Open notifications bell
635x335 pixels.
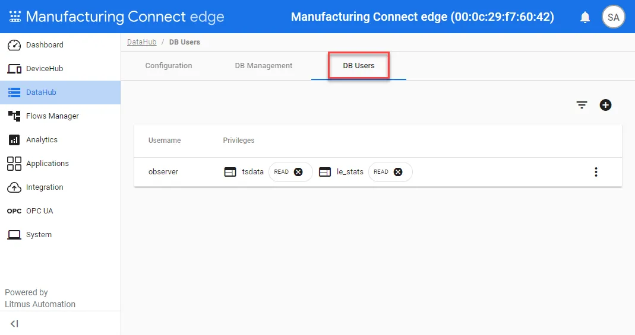pyautogui.click(x=585, y=17)
